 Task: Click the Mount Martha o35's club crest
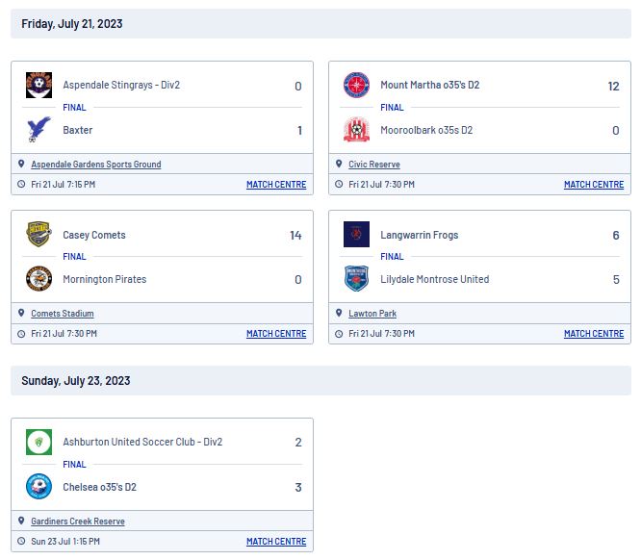tap(356, 85)
